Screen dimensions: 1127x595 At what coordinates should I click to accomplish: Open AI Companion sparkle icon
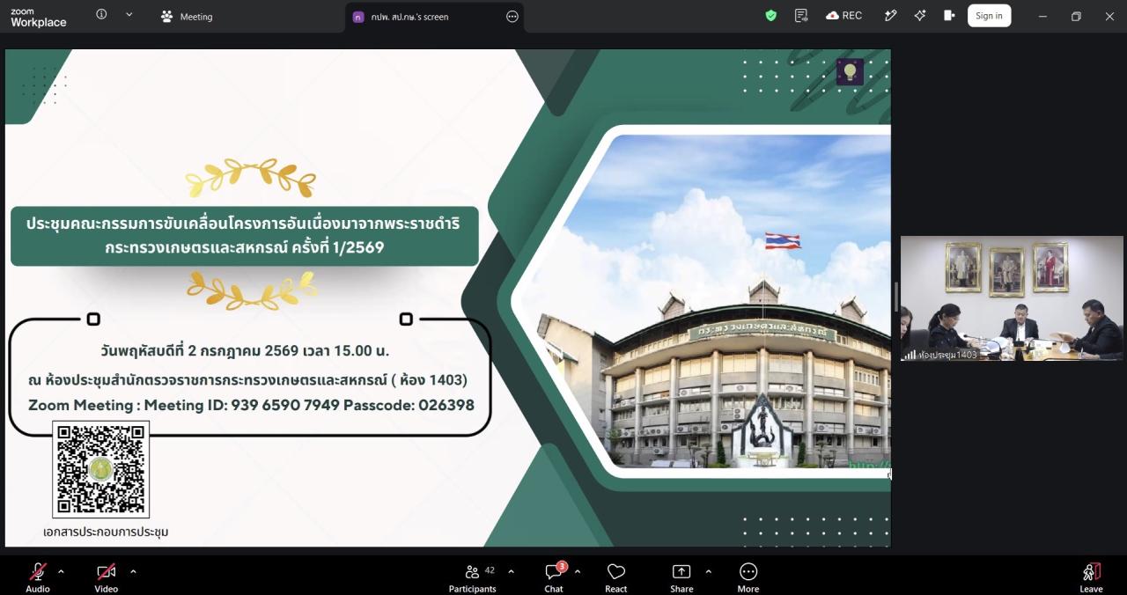point(920,16)
